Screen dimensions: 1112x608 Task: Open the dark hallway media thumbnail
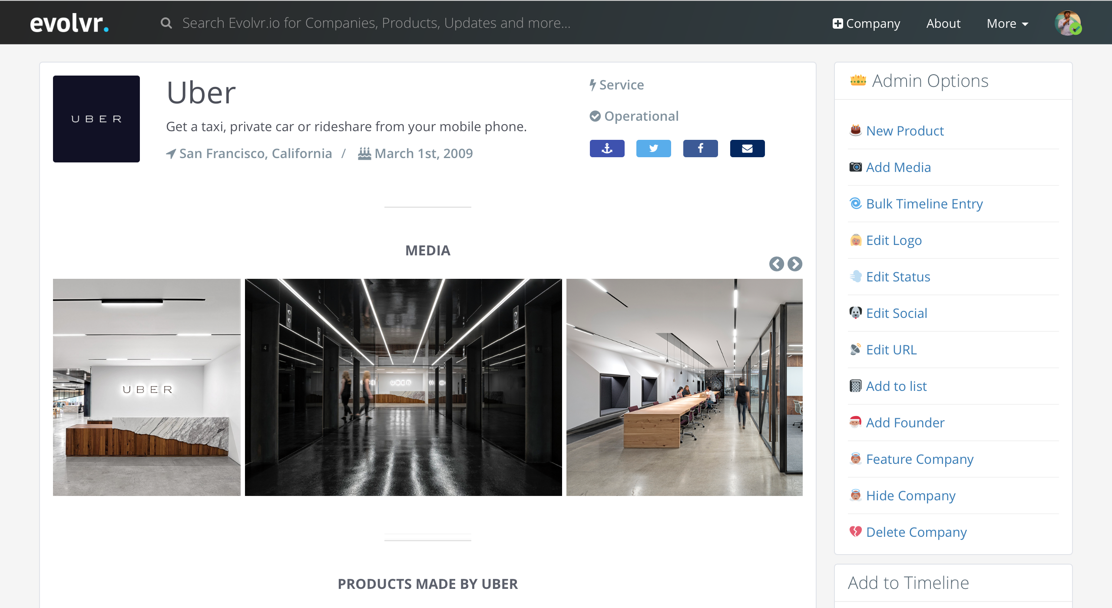403,387
